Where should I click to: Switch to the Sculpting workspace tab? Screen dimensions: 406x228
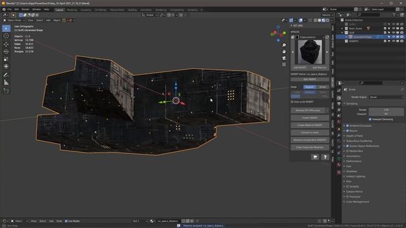[x=86, y=10]
